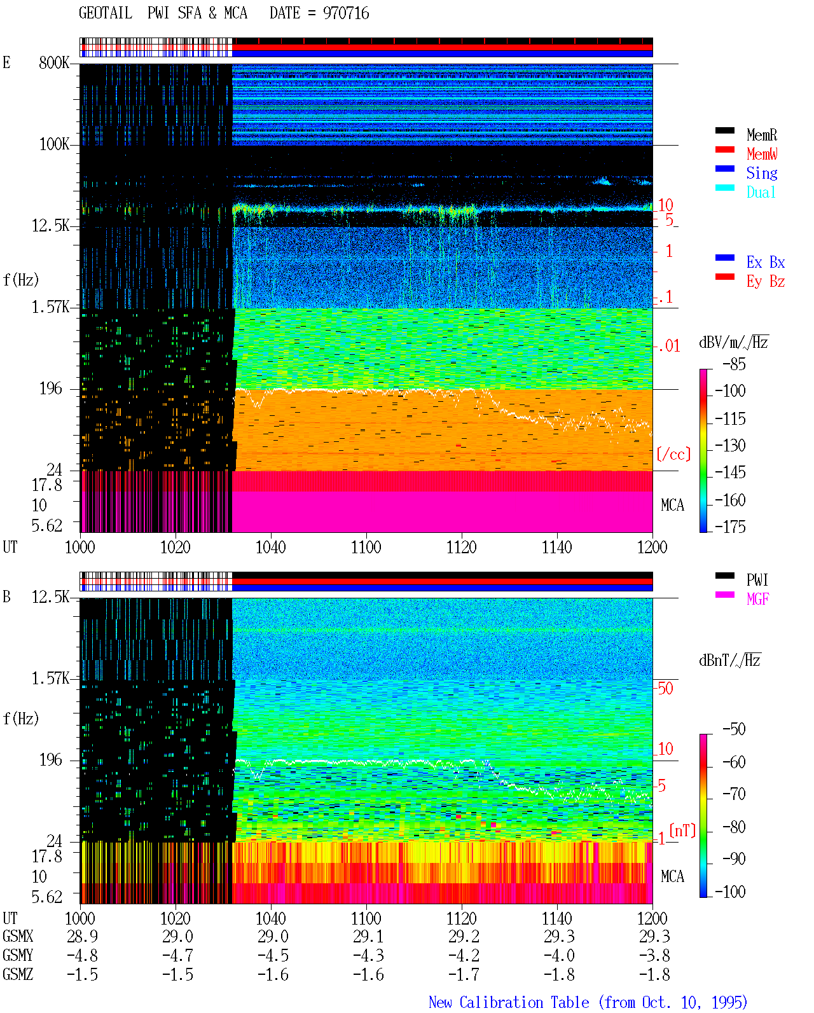
Task: Click the New Calibration Table note
Action: [588, 1002]
